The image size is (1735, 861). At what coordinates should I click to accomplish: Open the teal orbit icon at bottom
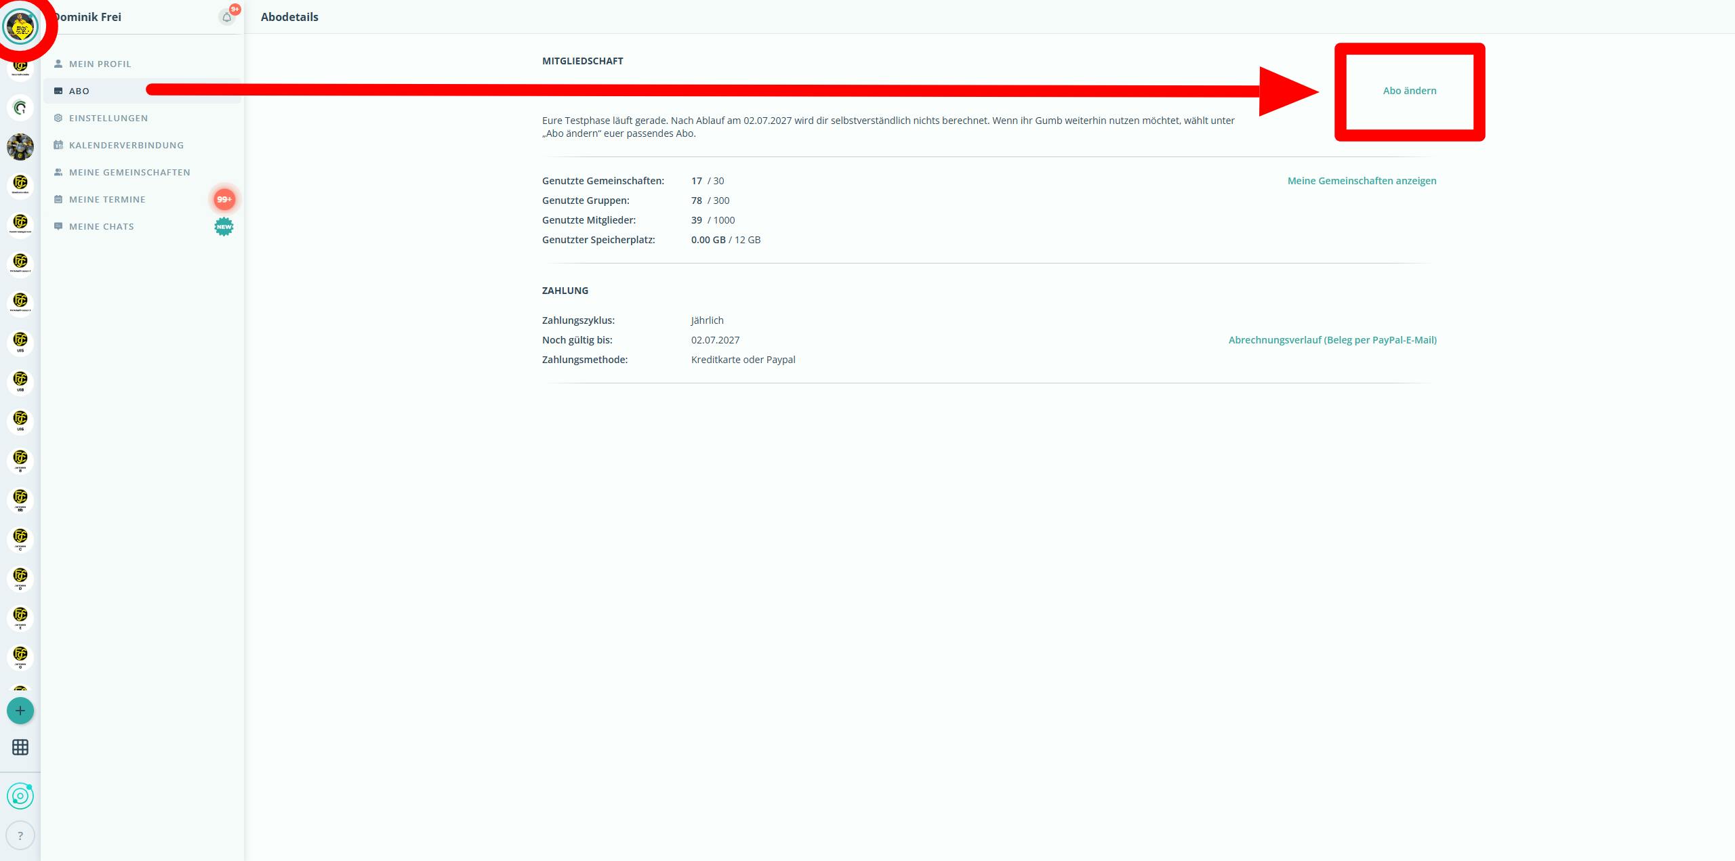(x=20, y=796)
